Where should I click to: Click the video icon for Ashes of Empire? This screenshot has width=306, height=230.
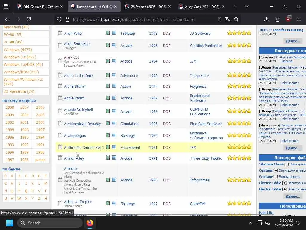[108, 203]
